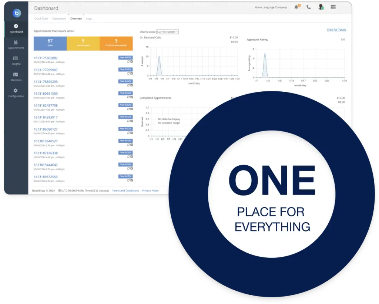Edit appointment 1613013648527

tap(131, 145)
